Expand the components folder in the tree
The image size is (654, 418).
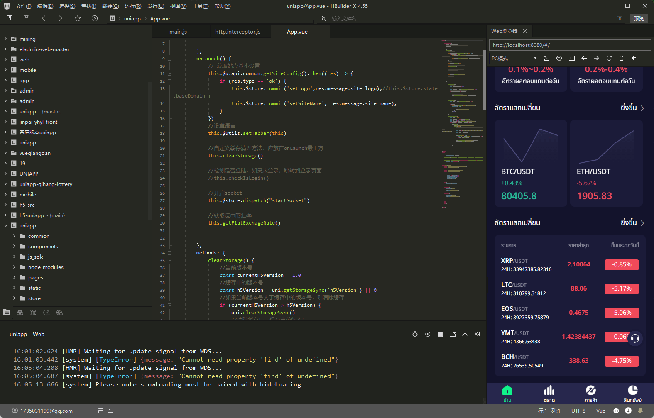coord(14,246)
